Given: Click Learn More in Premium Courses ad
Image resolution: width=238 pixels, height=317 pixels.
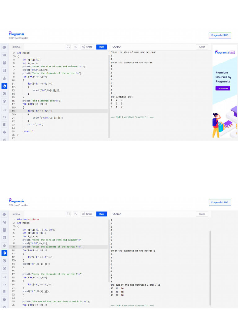Looking at the screenshot, I should (223, 88).
